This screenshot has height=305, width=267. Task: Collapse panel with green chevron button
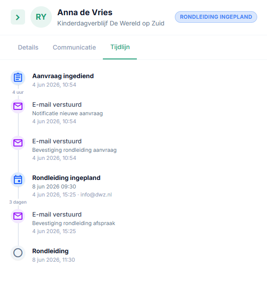coord(18,17)
